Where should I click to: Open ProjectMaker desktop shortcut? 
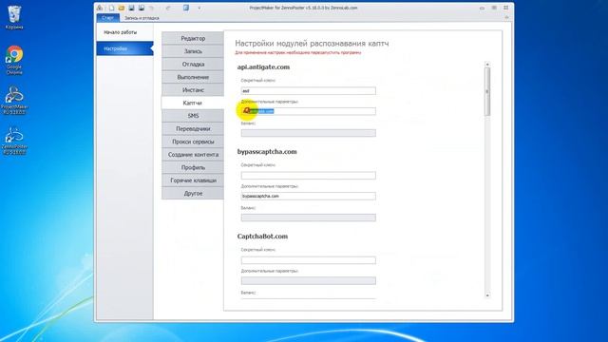(14, 101)
